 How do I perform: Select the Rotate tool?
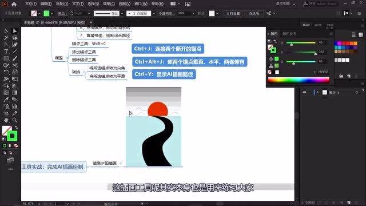point(6,72)
